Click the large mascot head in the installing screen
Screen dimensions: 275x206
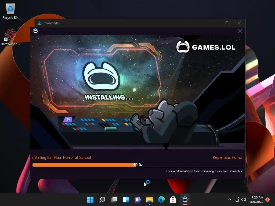click(x=101, y=76)
